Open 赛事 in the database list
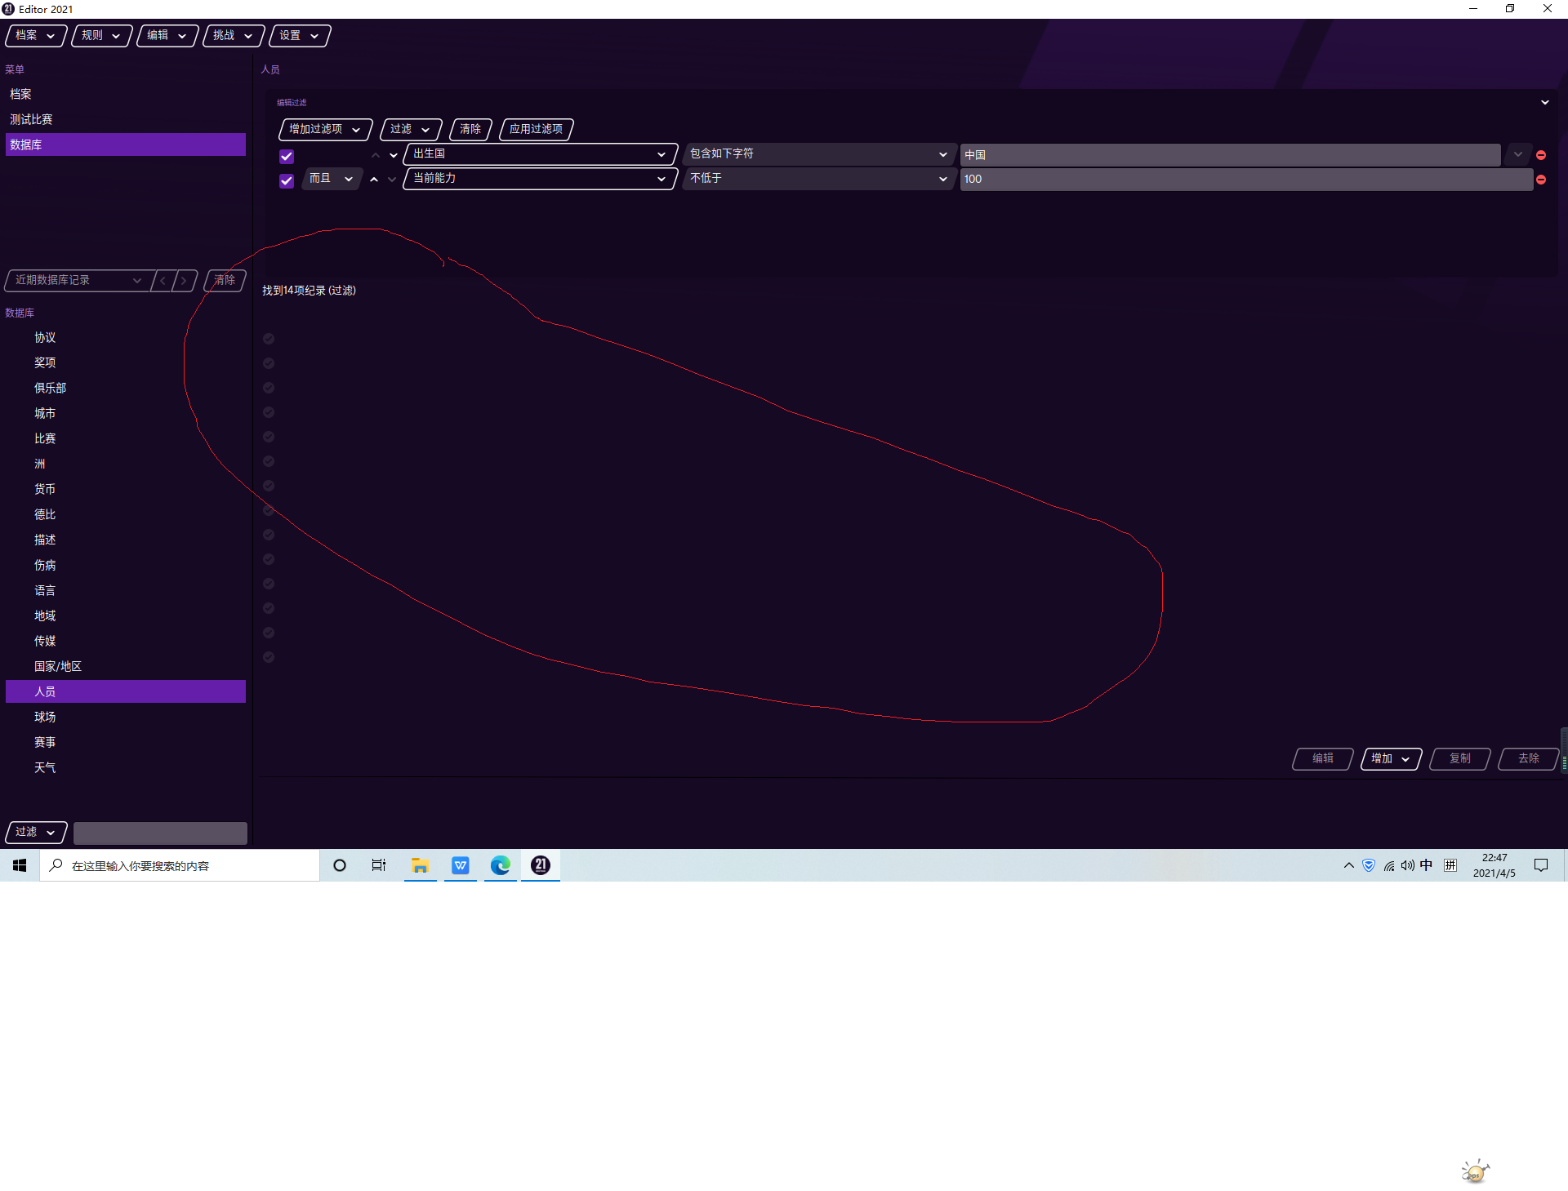Viewport: 1568px width, 1191px height. click(x=126, y=743)
